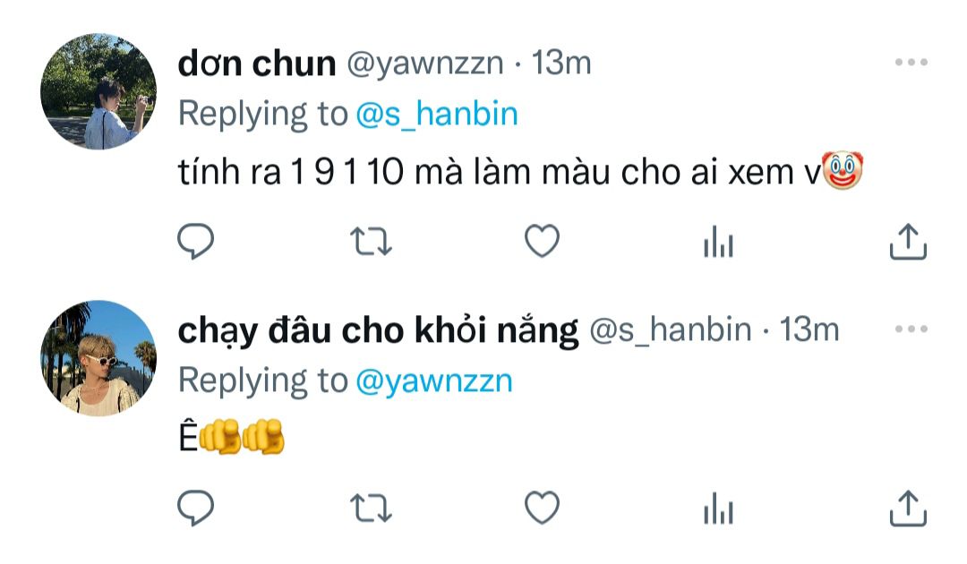
Task: Open chạy đâu cho khỏi nắng's avatar
Action: coord(98,358)
